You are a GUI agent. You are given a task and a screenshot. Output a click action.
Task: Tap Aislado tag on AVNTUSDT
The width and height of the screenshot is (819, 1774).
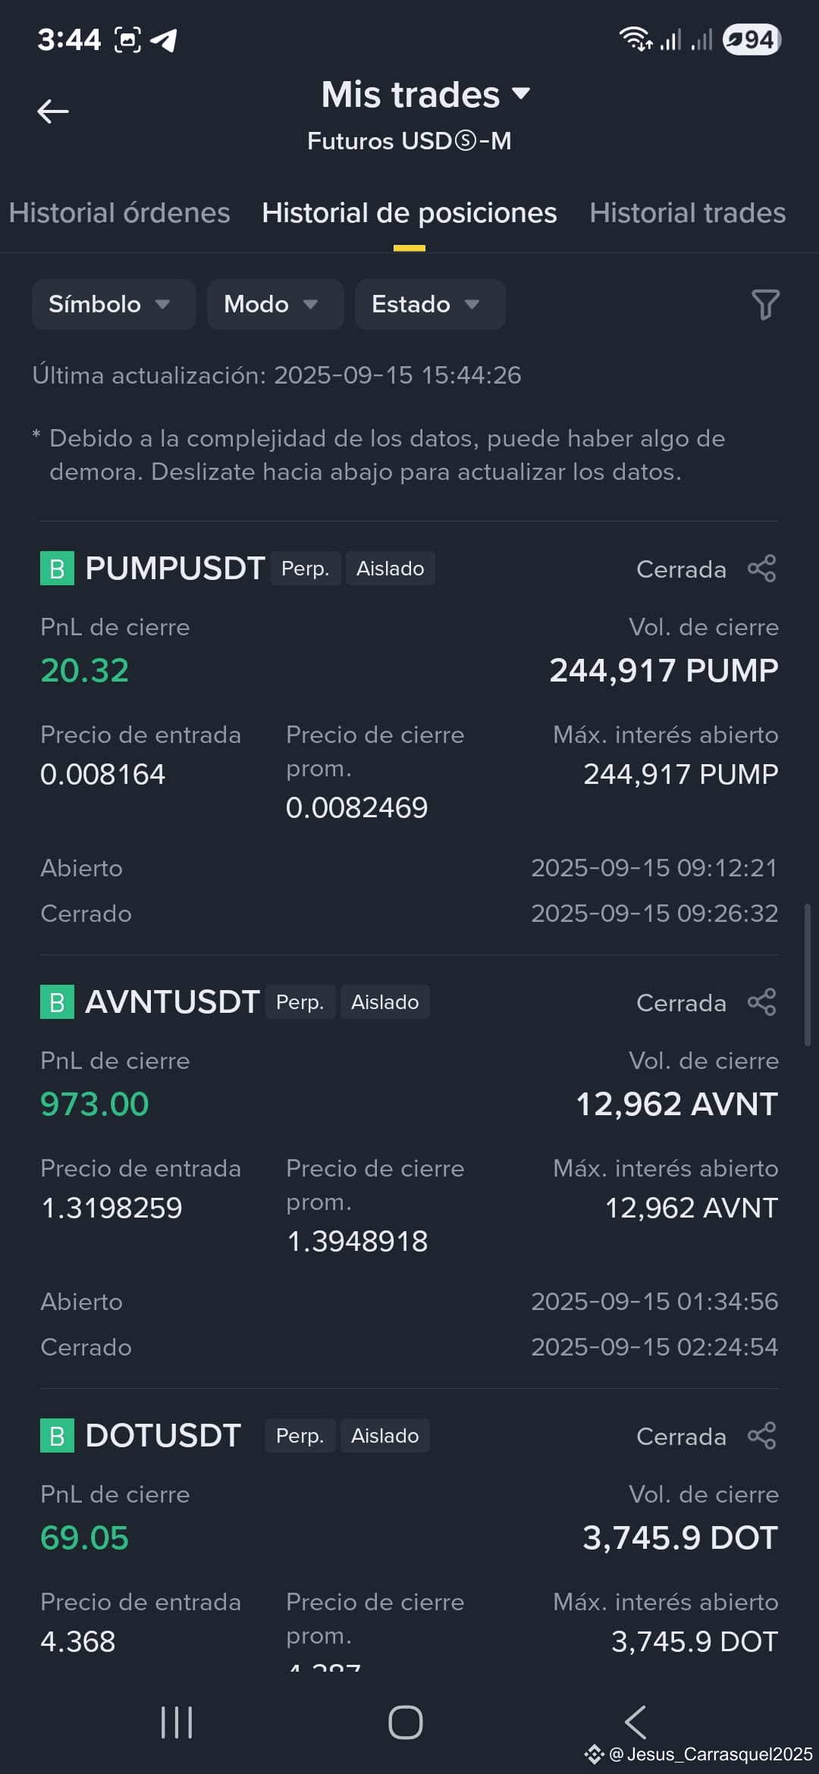click(x=385, y=1002)
